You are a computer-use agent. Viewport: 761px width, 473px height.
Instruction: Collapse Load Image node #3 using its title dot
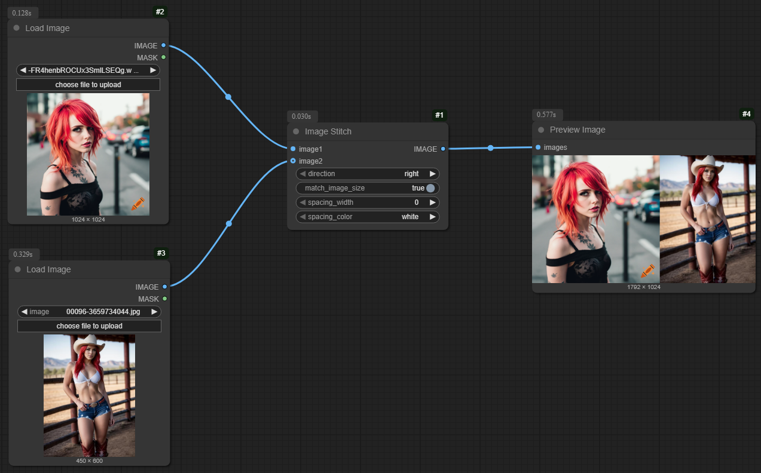coord(18,269)
